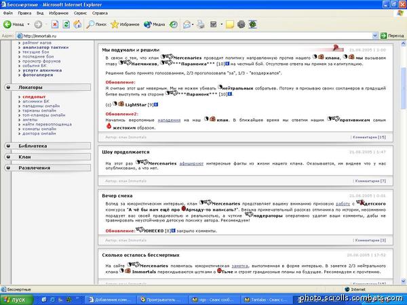
Task: Switch to Добавление комм... taskbar window
Action: 110,300
